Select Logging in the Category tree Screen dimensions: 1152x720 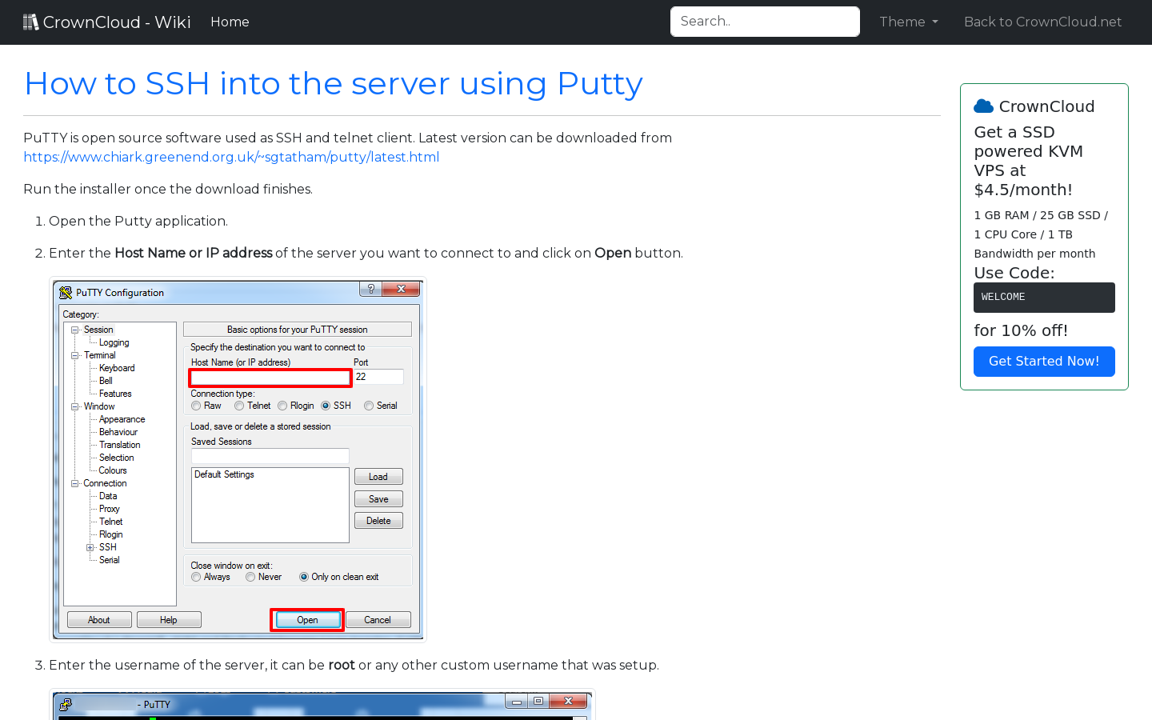(x=114, y=342)
